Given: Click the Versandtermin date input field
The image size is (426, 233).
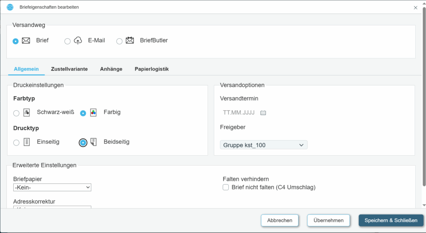Looking at the screenshot, I should tap(239, 113).
